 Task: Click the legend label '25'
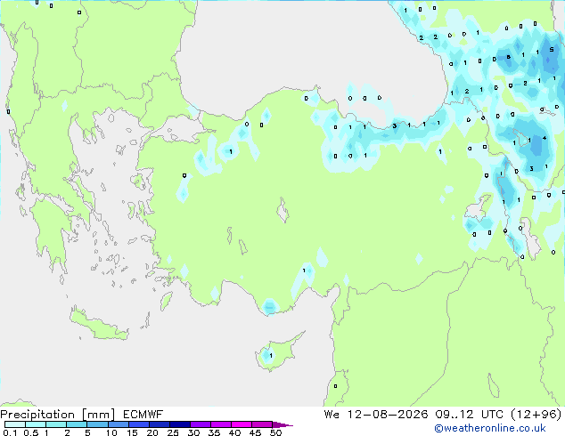[x=173, y=432]
